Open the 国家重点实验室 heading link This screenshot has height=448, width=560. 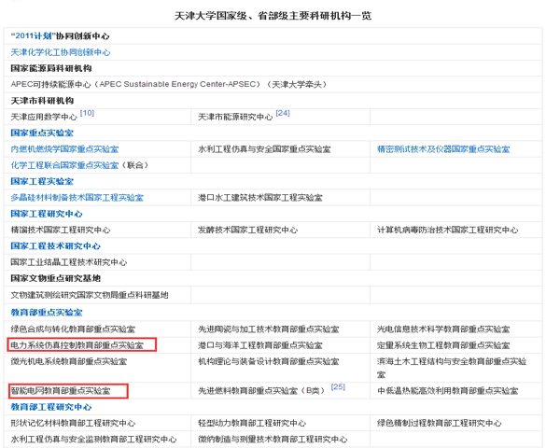42,133
